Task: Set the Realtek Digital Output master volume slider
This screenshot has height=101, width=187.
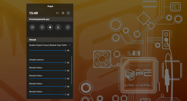Action: pyautogui.click(x=47, y=50)
